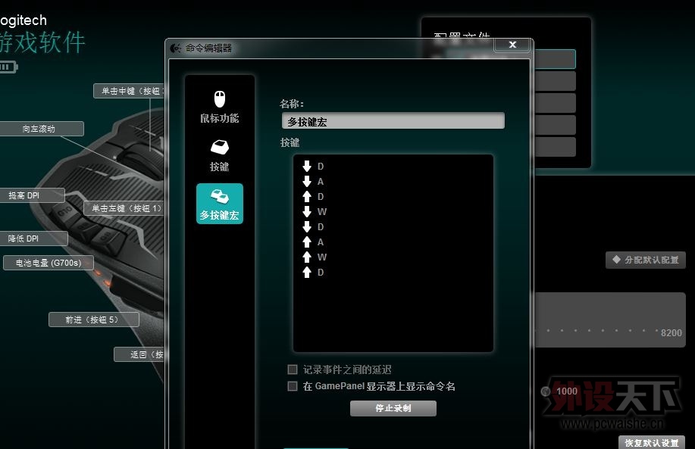
Task: Select first key-down D entry in list
Action: click(x=314, y=167)
